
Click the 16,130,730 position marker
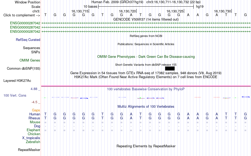[x=222, y=11]
